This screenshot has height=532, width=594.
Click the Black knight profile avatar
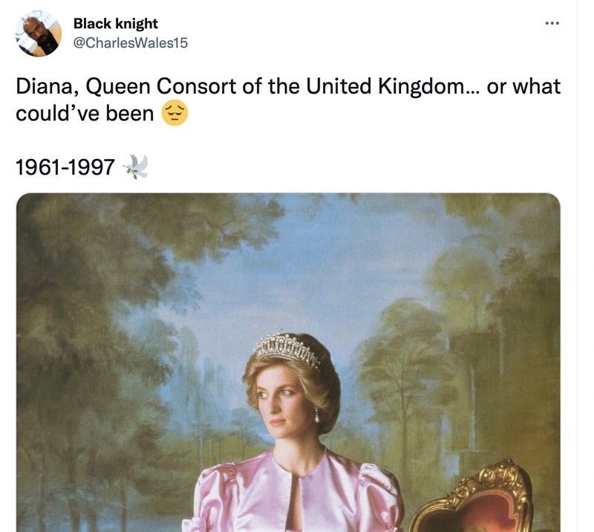(36, 30)
